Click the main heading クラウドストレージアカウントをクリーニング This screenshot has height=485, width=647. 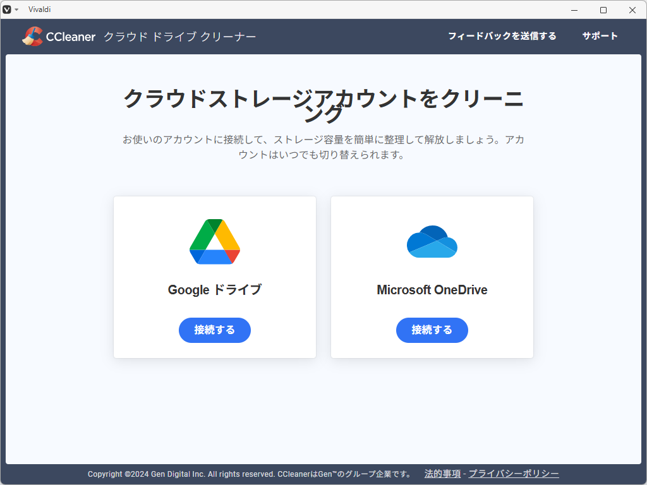323,105
